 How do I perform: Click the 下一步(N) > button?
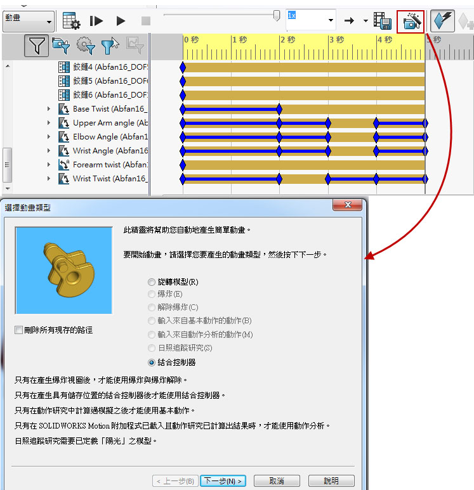(x=223, y=481)
